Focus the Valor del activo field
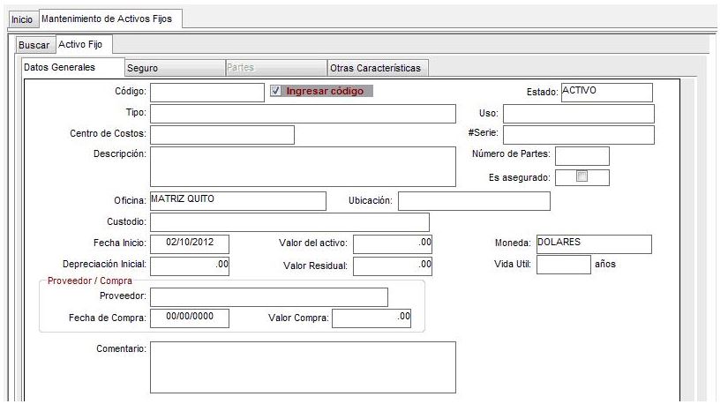The image size is (728, 419). pos(393,243)
